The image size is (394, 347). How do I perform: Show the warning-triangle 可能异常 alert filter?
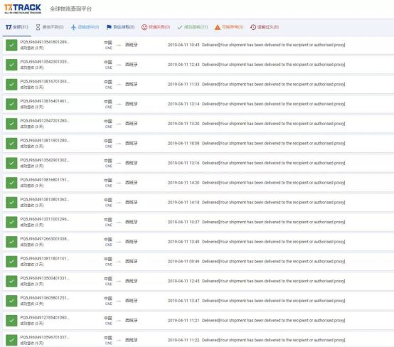[x=229, y=27]
